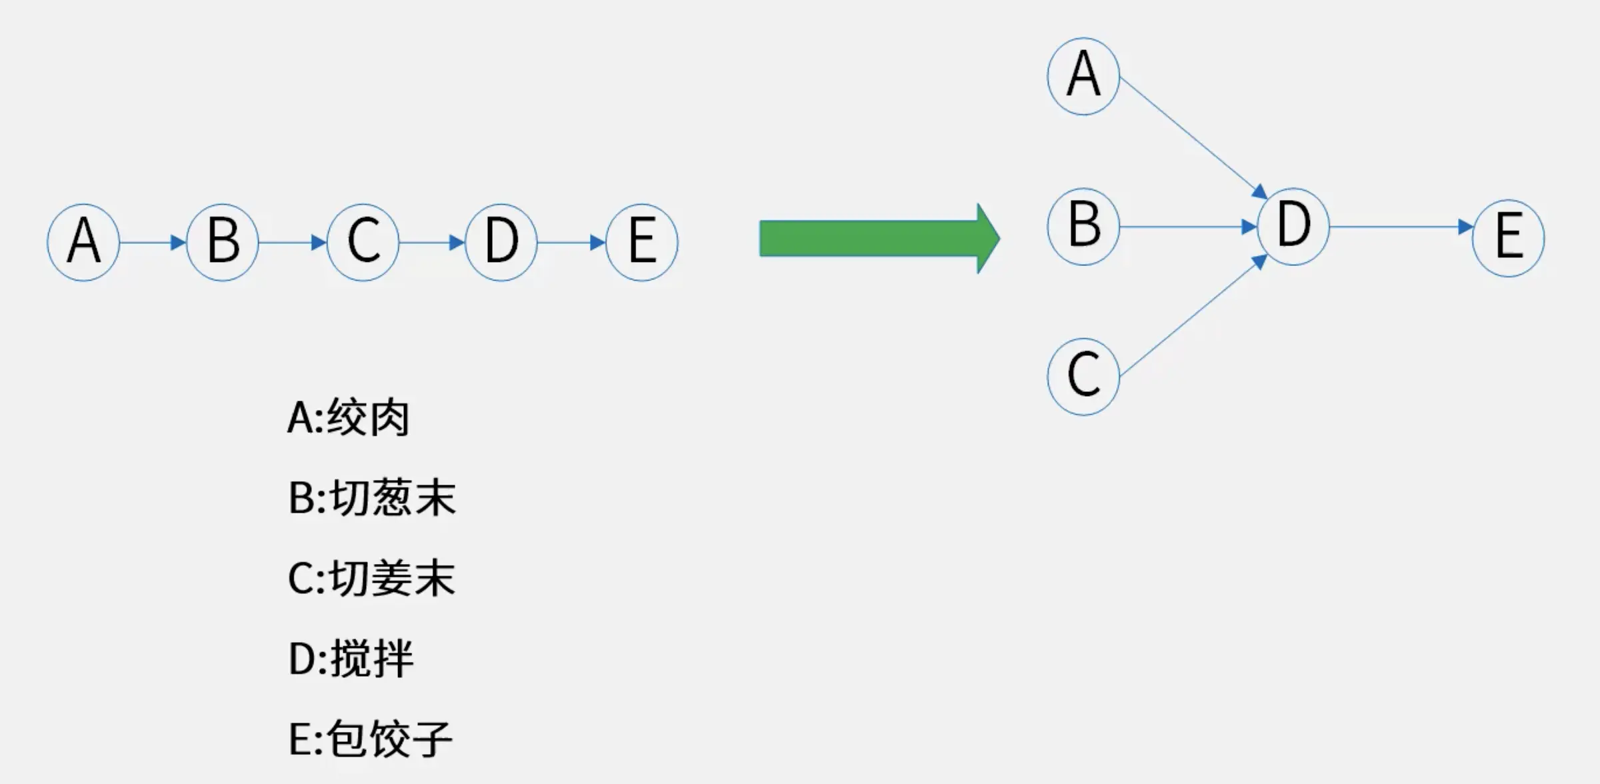Click node E ending the left chain
The height and width of the screenshot is (784, 1600).
(x=642, y=242)
